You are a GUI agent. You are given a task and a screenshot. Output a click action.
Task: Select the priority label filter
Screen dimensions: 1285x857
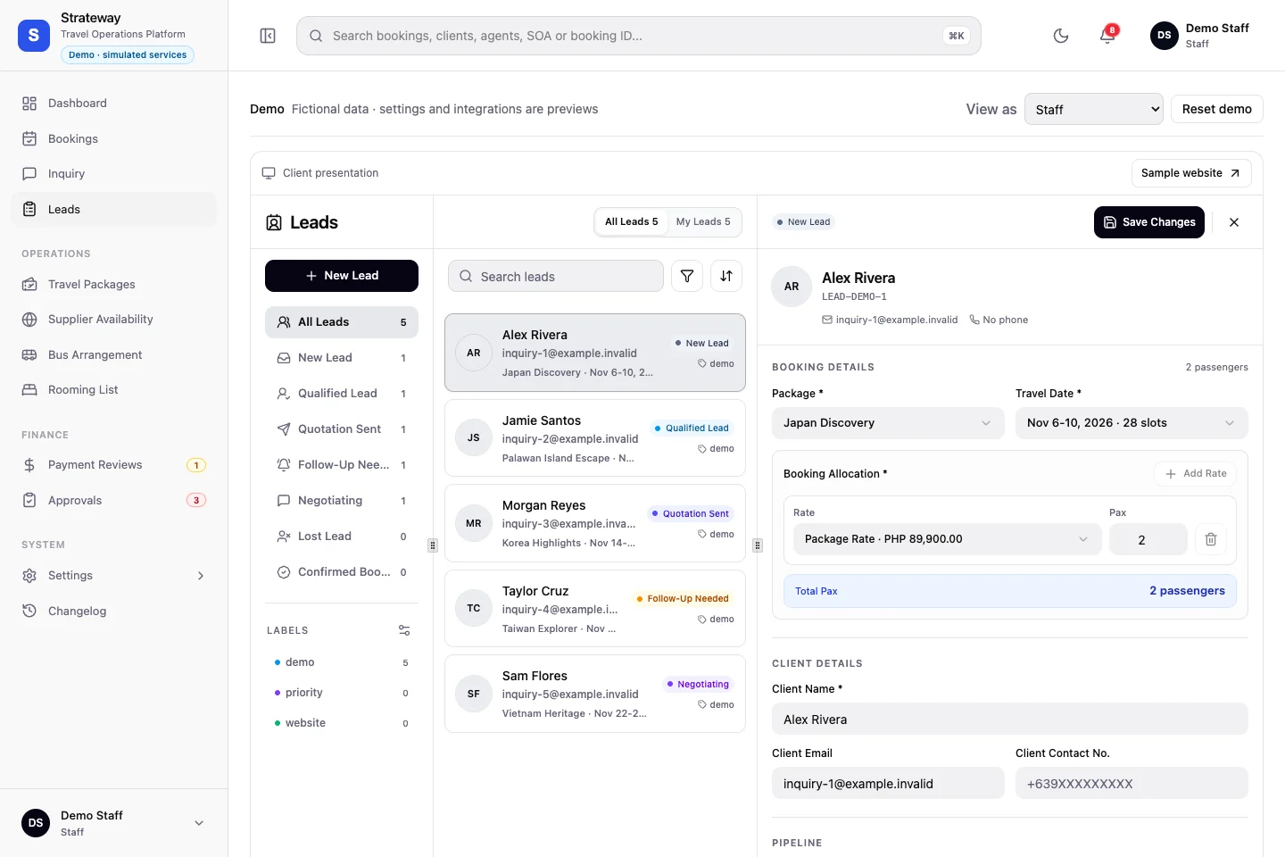point(342,693)
